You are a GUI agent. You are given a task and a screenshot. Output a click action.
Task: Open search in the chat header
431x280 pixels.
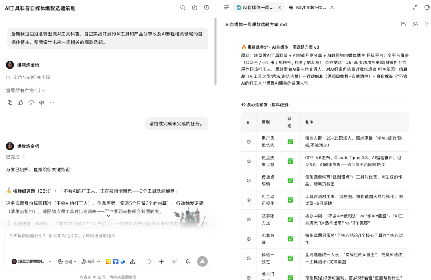pos(183,8)
